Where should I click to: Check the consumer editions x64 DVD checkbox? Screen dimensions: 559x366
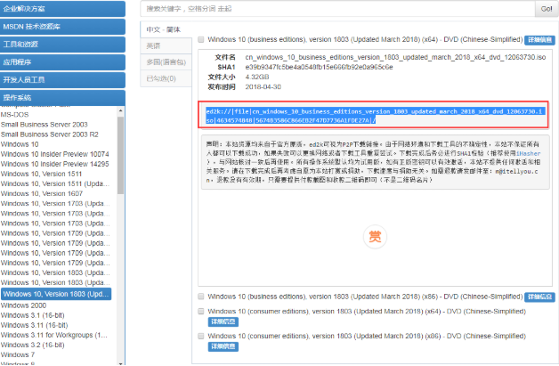201,311
